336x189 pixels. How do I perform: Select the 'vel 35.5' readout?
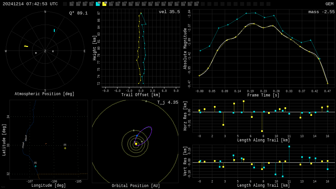click(x=169, y=12)
